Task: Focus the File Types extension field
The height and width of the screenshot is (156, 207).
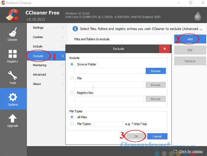Action: click(x=108, y=124)
